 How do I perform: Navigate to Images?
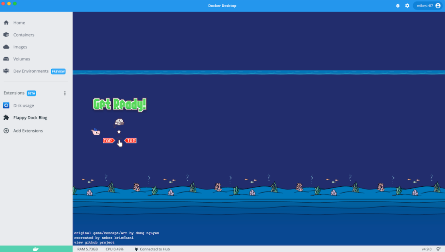coord(20,47)
